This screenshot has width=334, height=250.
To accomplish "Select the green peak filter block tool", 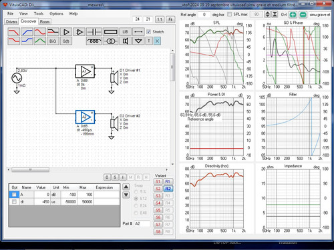I will pyautogui.click(x=40, y=41).
